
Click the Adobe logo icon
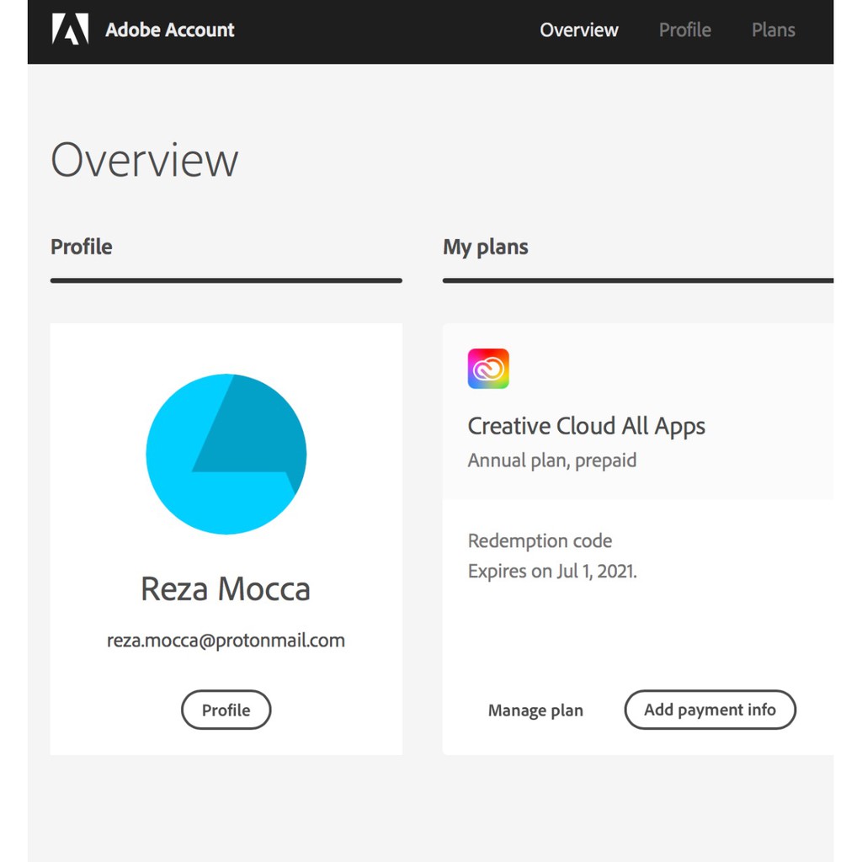[x=70, y=29]
